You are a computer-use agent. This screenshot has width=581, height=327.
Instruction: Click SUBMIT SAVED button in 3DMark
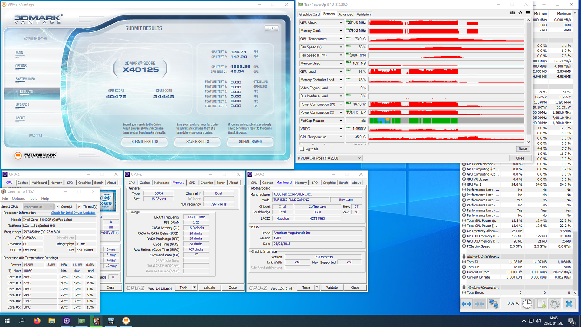[250, 142]
